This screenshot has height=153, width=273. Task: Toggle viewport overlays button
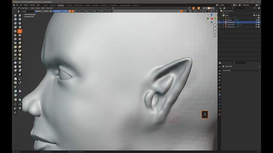(199, 8)
